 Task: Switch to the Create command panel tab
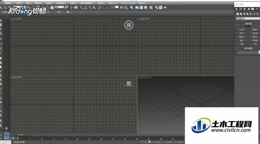237,9
